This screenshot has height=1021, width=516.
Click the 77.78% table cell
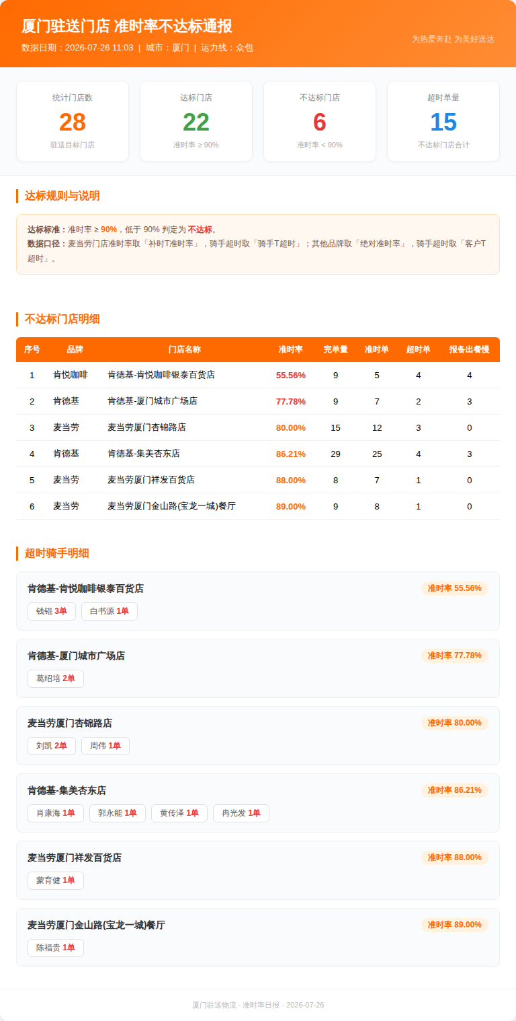(x=291, y=401)
